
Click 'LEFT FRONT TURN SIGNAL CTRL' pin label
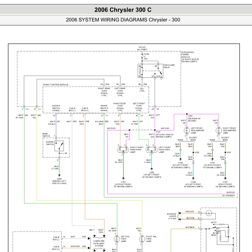point(139,107)
